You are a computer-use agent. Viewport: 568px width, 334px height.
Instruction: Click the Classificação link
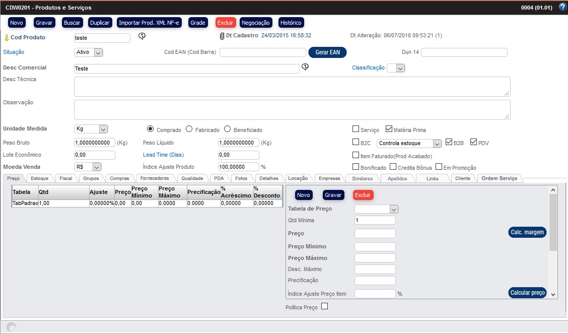(x=368, y=68)
